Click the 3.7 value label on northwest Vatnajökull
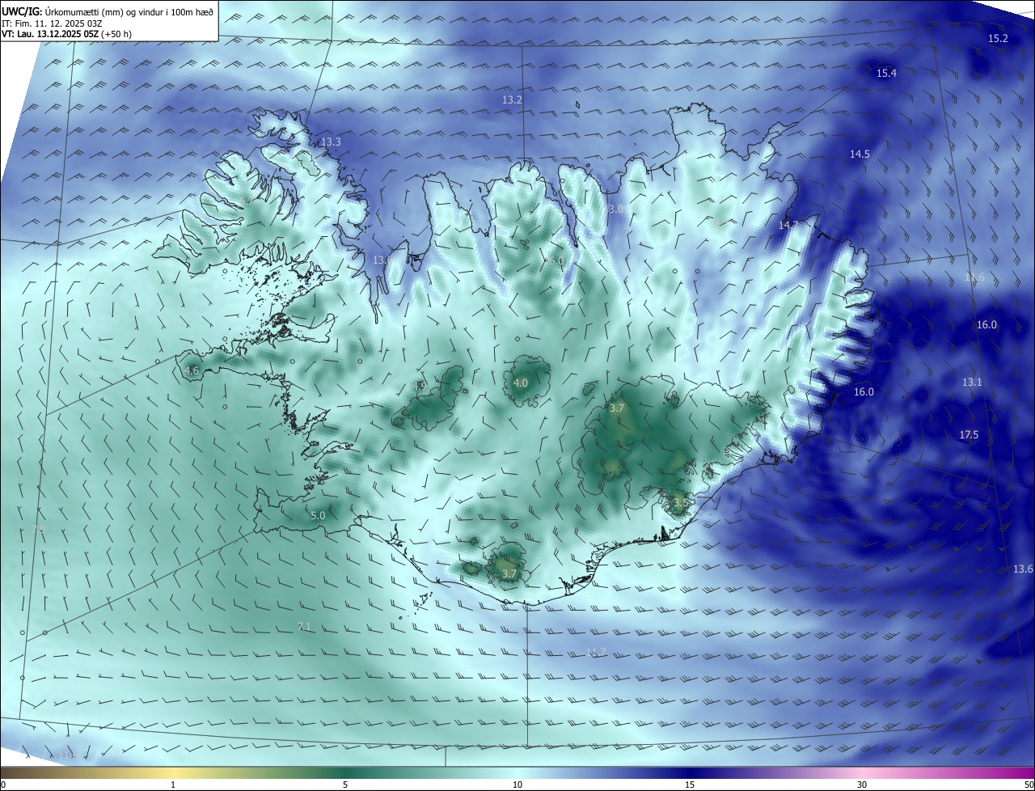The image size is (1035, 791). (617, 408)
